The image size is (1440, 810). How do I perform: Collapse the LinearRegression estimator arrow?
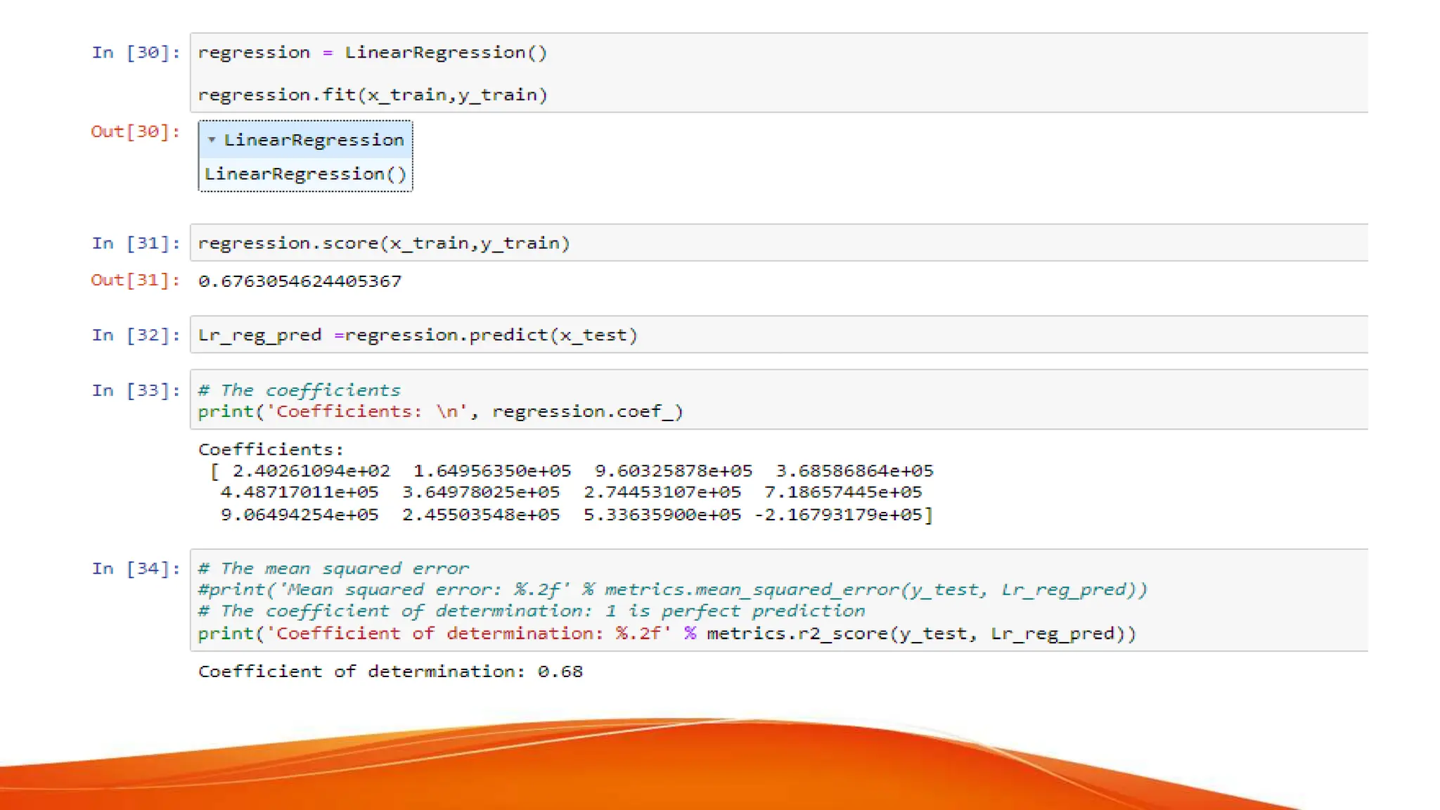[212, 140]
